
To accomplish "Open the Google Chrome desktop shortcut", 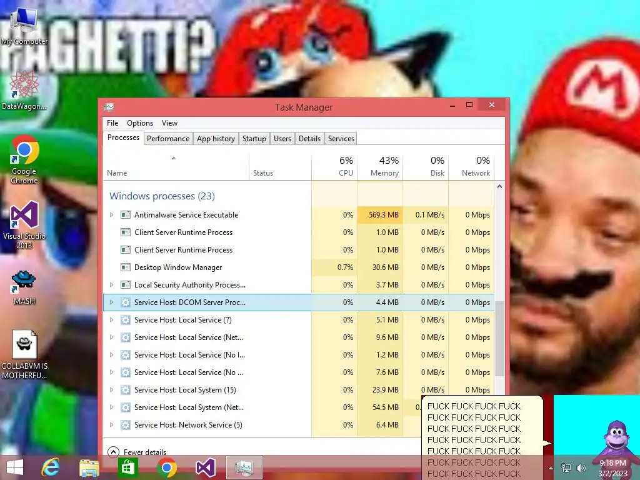I will click(x=24, y=159).
